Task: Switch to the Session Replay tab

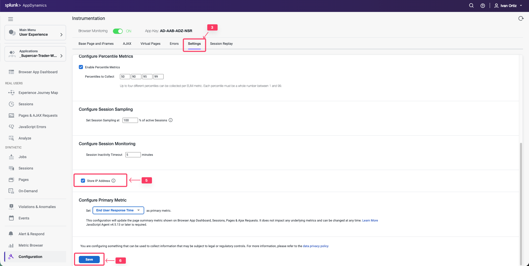Action: (221, 44)
